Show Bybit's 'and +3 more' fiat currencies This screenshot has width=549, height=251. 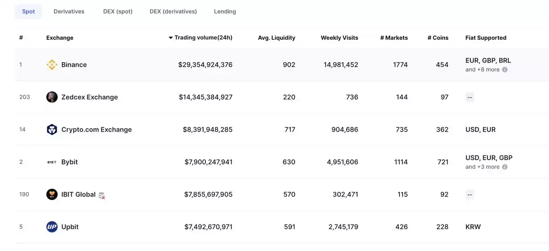(x=483, y=167)
